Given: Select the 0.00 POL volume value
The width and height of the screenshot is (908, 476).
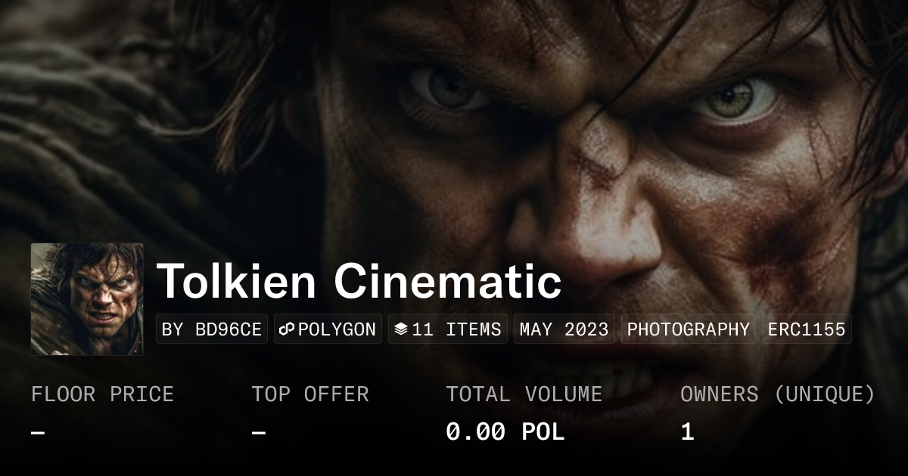Looking at the screenshot, I should [x=505, y=432].
